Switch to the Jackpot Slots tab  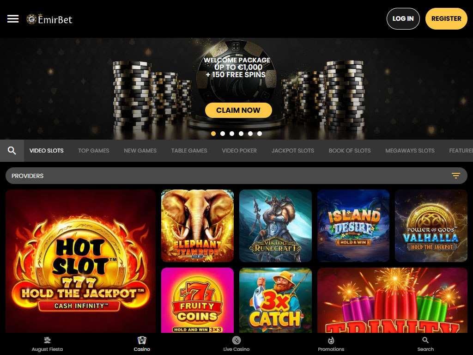click(x=292, y=151)
